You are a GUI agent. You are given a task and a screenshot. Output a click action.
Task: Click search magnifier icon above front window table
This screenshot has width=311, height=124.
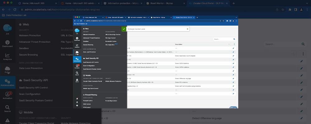point(234,39)
